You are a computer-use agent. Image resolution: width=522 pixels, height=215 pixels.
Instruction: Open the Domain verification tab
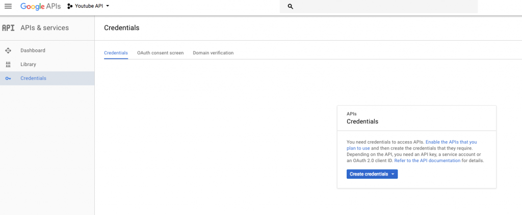tap(213, 53)
